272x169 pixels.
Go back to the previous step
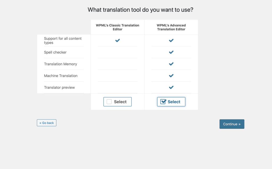46,123
